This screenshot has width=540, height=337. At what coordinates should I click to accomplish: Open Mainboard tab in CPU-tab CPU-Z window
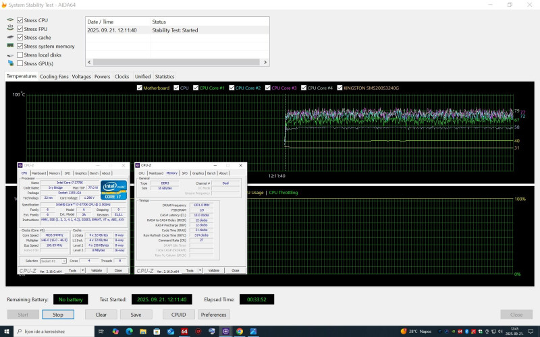[38, 173]
